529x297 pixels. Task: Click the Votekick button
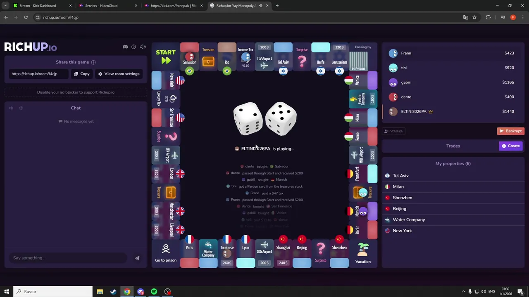point(393,131)
